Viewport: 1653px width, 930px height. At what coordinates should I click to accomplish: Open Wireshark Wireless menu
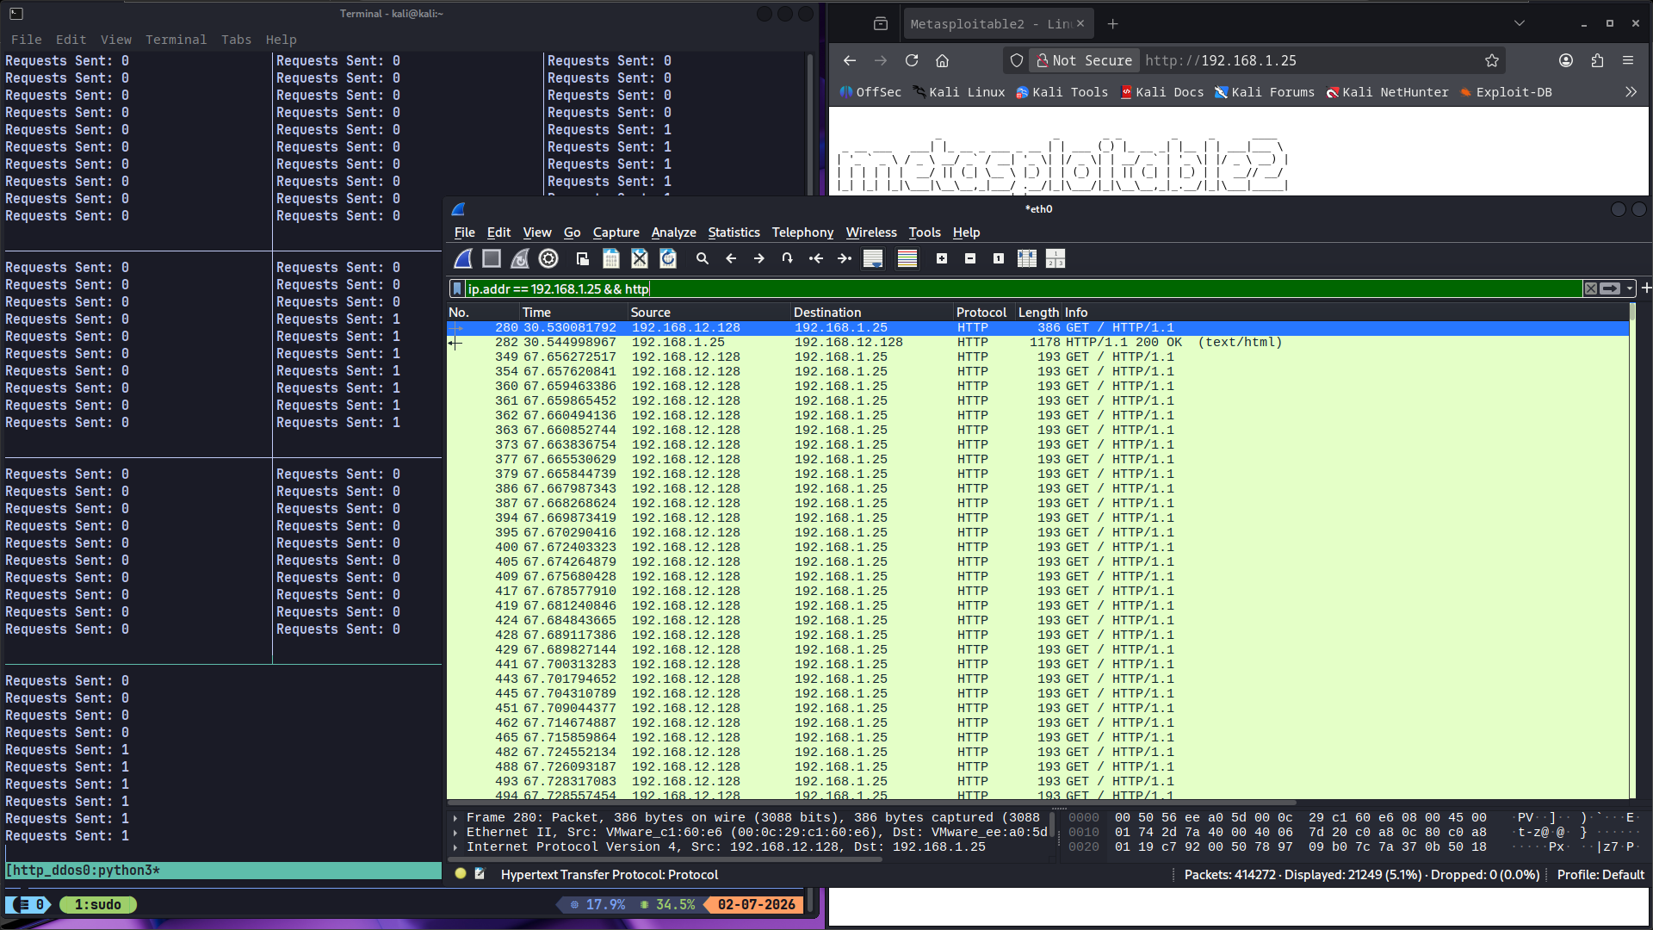tap(870, 232)
